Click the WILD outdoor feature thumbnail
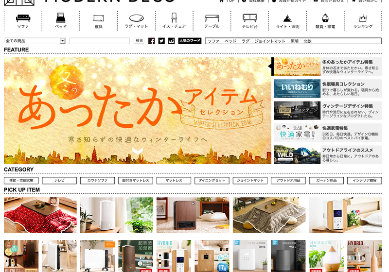 [x=297, y=154]
